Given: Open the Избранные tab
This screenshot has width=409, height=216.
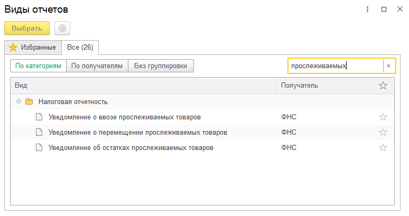Looking at the screenshot, I should [33, 47].
